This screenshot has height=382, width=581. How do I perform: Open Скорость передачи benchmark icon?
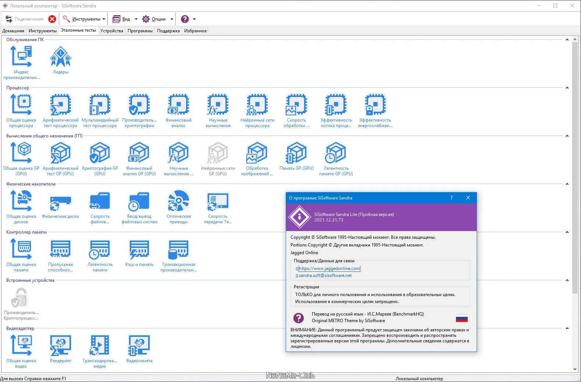click(218, 207)
